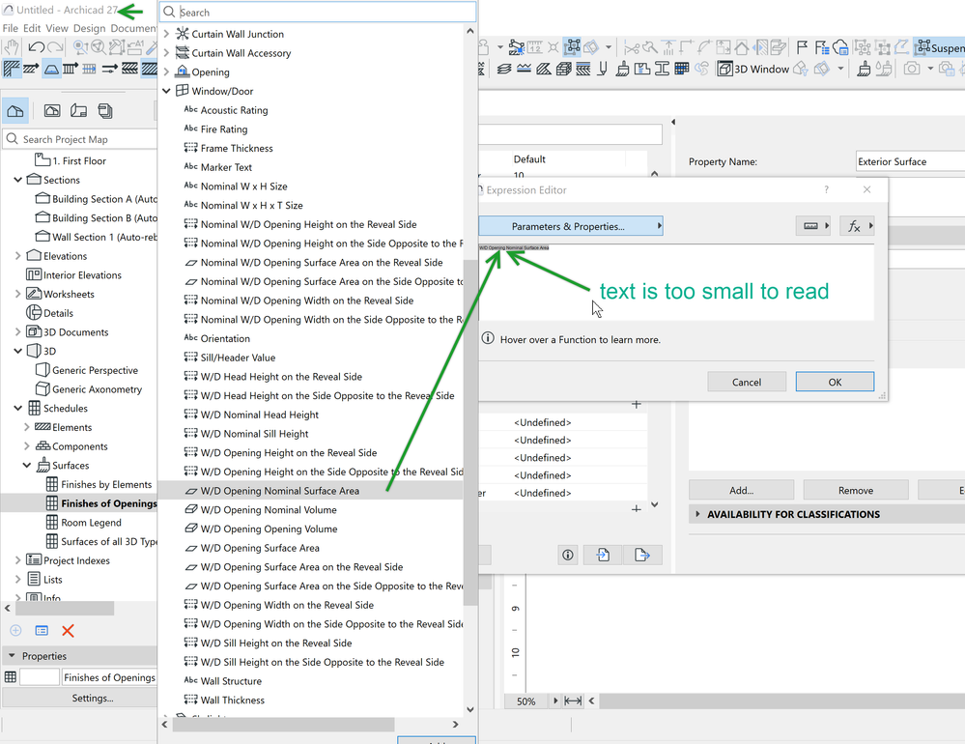Click the steel I-beam profile icon in the toolbar
The width and height of the screenshot is (965, 744).
coord(661,70)
